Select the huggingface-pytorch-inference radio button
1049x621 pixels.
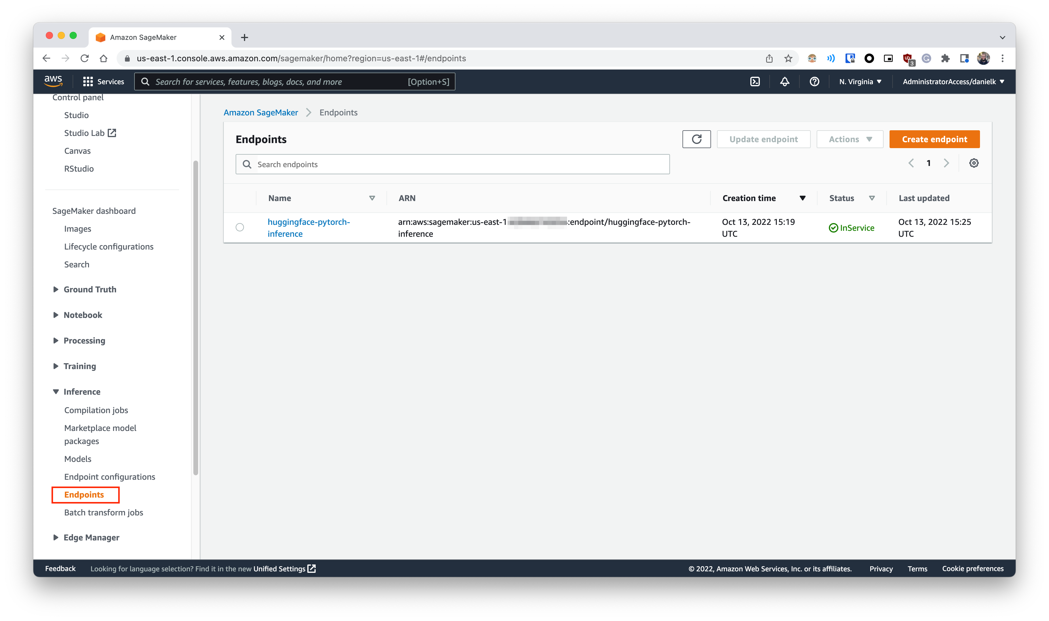click(x=239, y=227)
